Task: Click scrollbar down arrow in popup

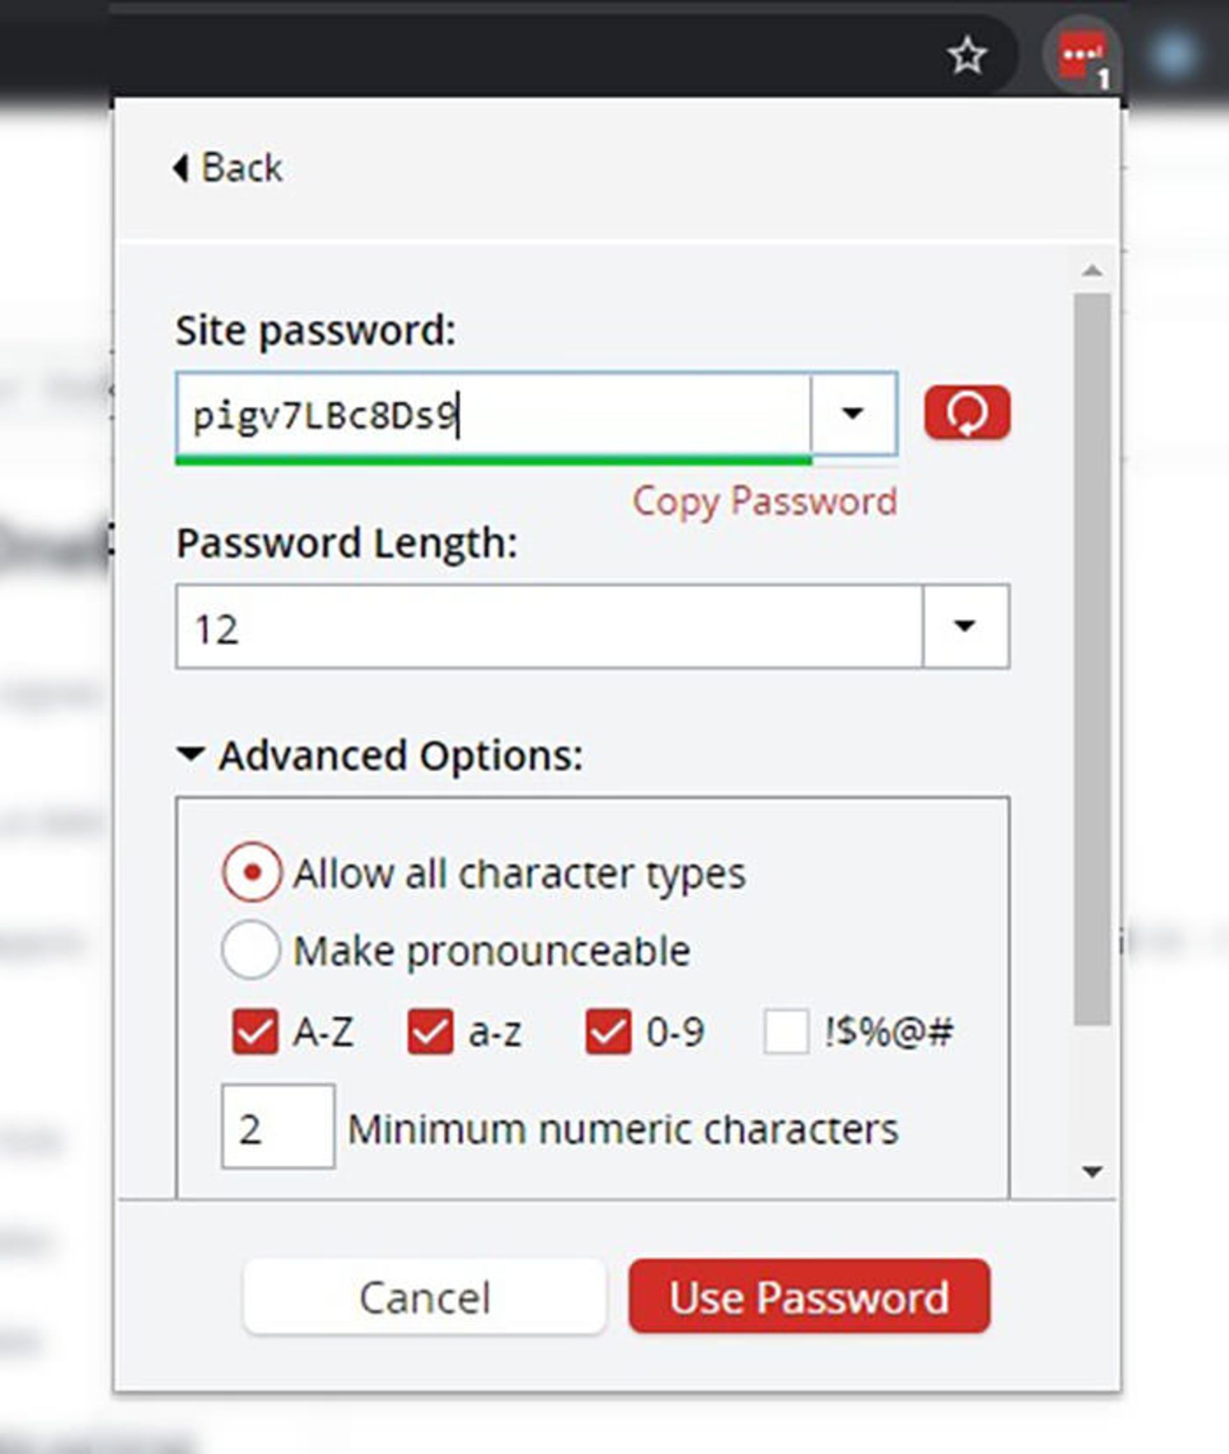Action: click(x=1093, y=1172)
